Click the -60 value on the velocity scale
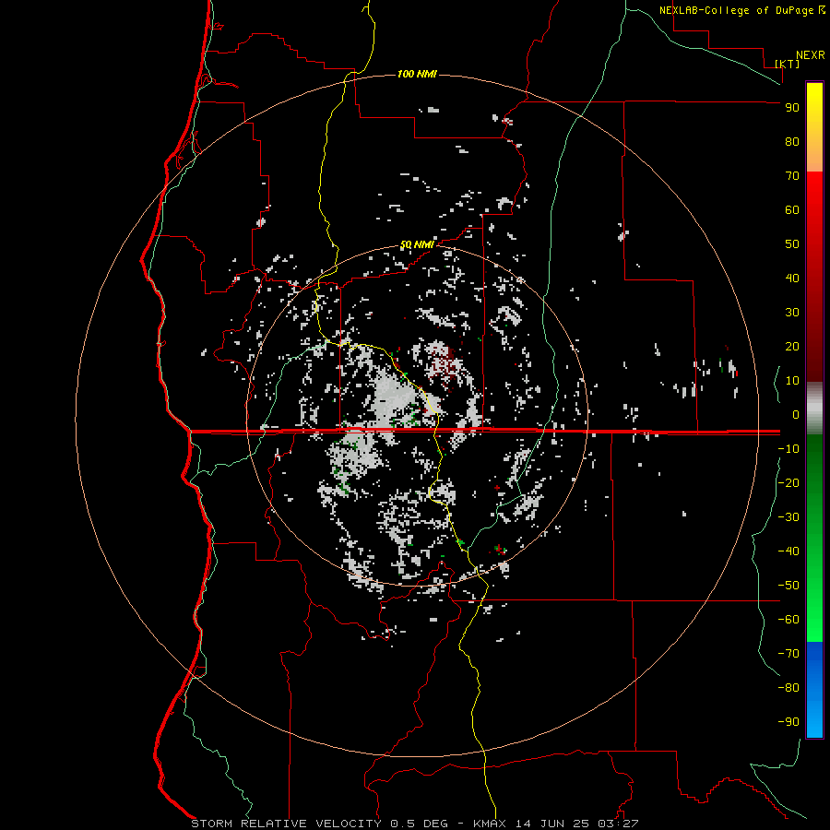This screenshot has width=830, height=830. 788,620
